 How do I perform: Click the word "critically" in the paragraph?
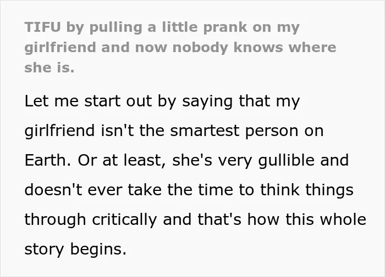point(124,220)
